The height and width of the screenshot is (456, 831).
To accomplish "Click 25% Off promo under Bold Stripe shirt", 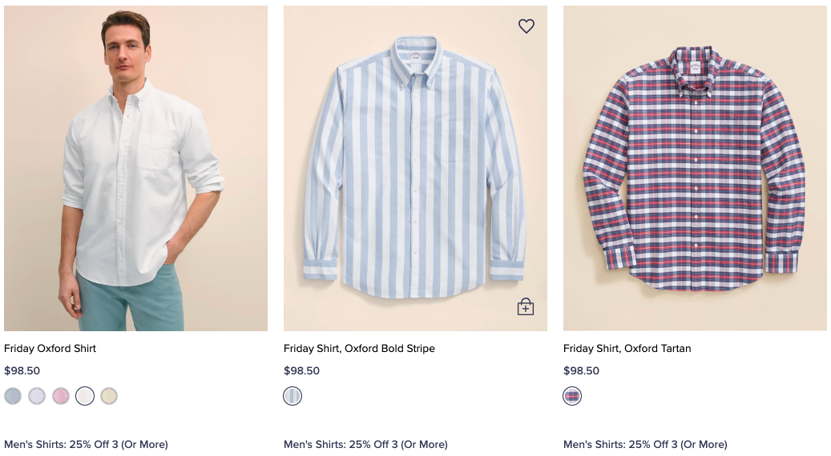I will point(365,444).
